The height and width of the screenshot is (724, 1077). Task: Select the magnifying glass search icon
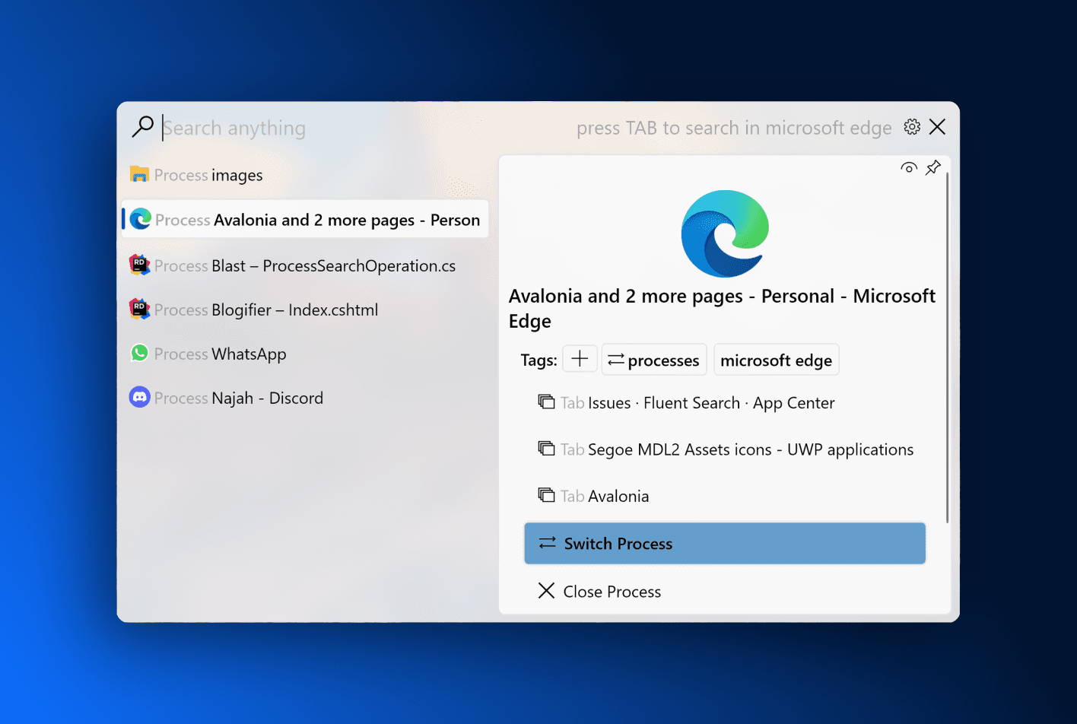pyautogui.click(x=143, y=126)
